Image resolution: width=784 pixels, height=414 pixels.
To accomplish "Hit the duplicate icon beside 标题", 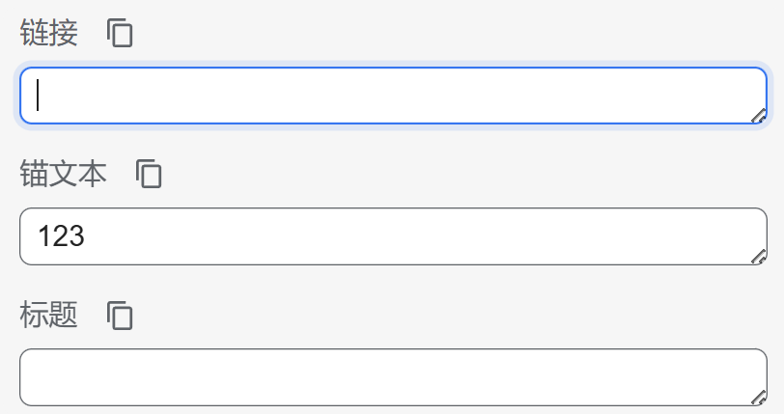I will (120, 316).
